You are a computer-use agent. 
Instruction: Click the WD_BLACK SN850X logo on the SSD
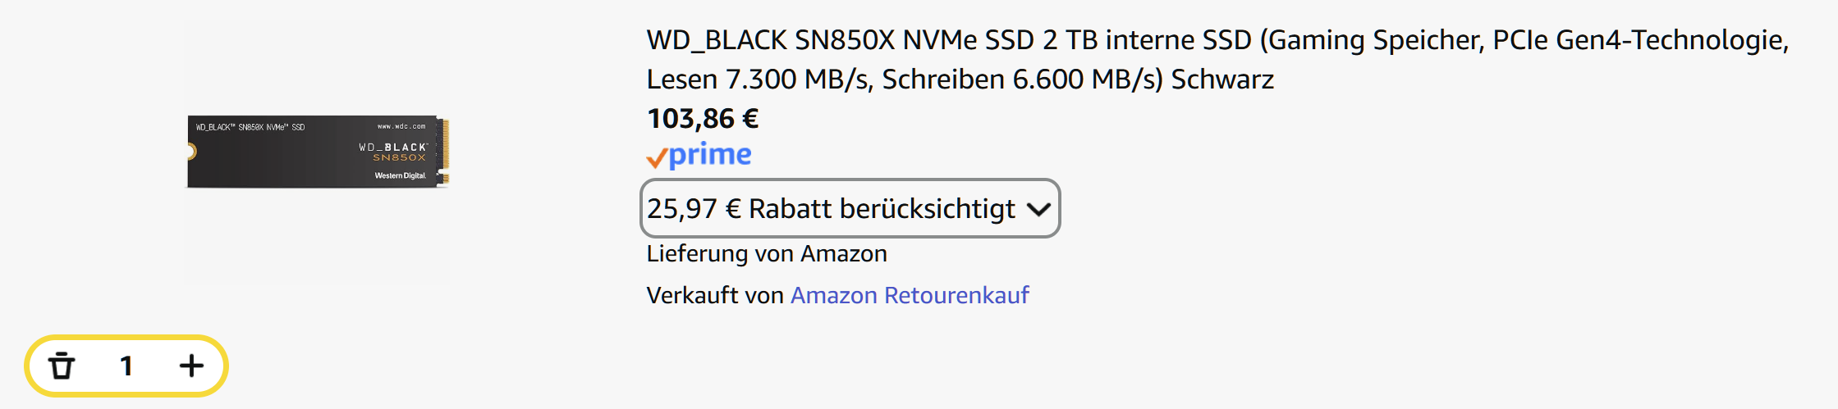pyautogui.click(x=392, y=152)
